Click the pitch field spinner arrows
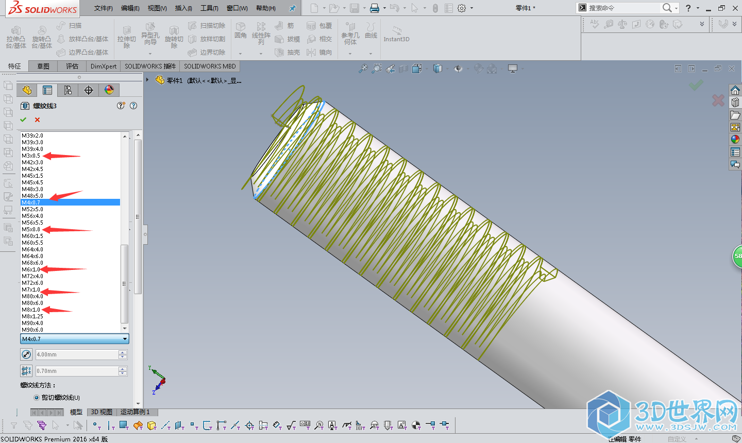Image resolution: width=742 pixels, height=443 pixels. [x=123, y=371]
